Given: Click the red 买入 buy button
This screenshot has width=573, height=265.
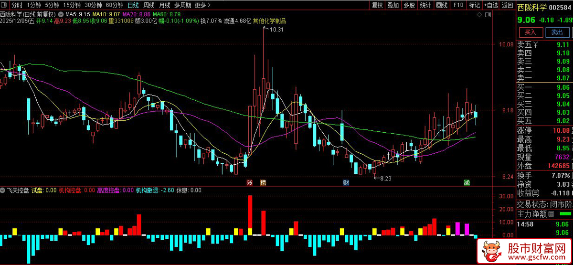Looking at the screenshot, I should [x=531, y=32].
